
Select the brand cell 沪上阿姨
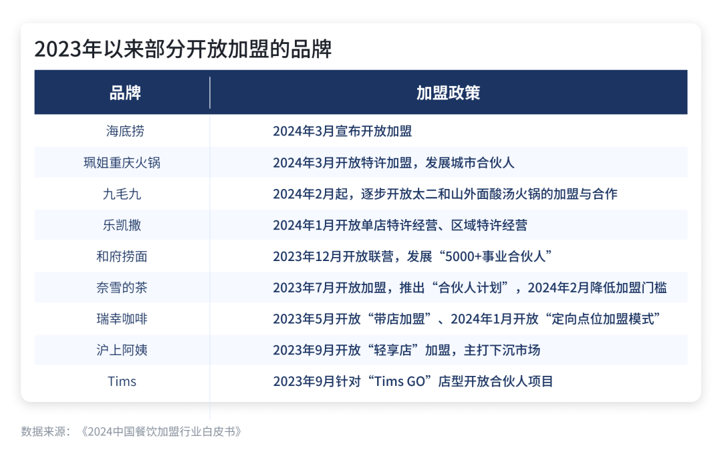(122, 350)
